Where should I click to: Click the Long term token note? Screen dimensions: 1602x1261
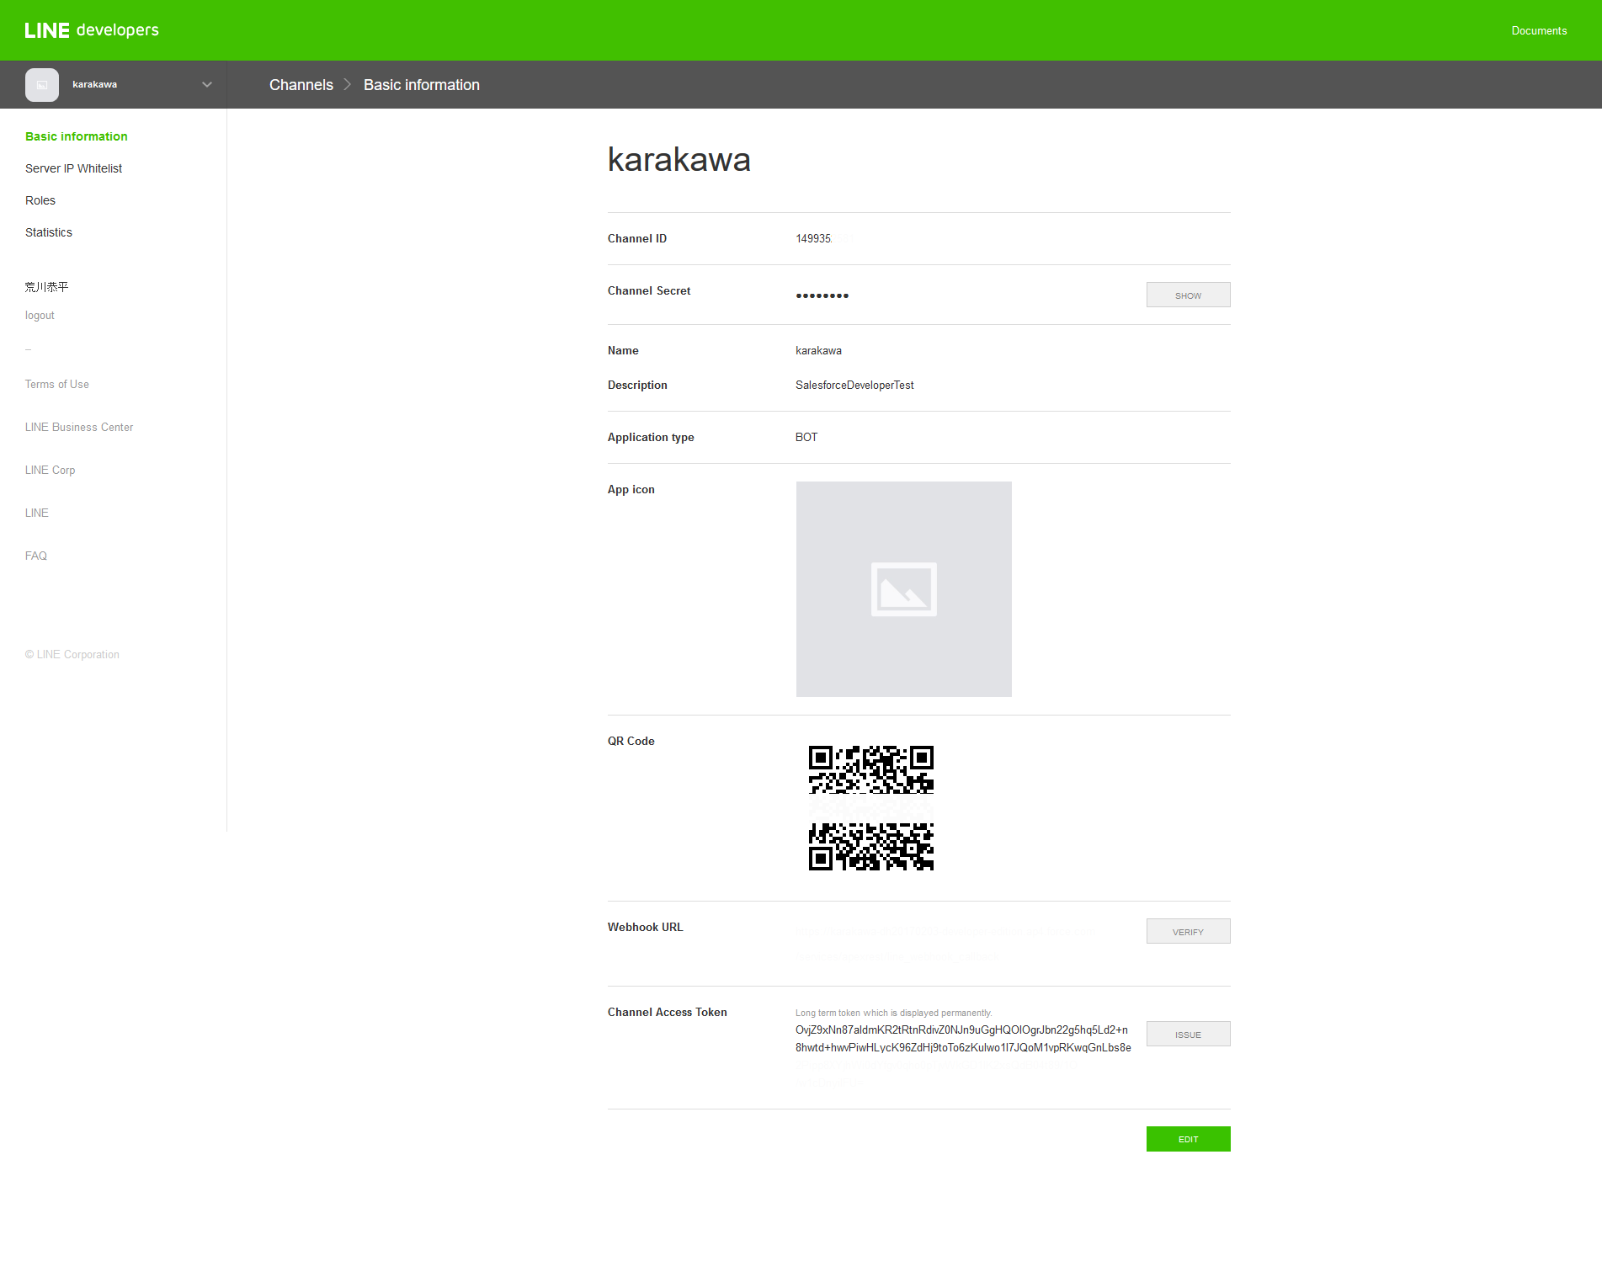point(894,1013)
